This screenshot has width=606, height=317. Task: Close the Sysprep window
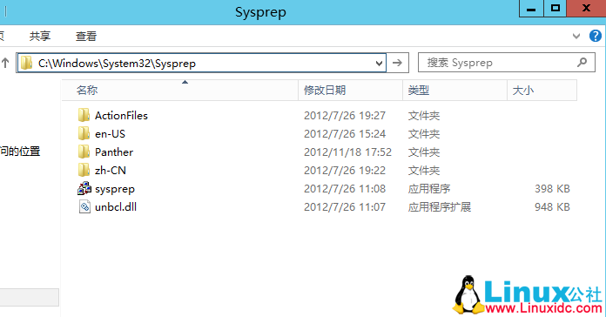coord(586,8)
